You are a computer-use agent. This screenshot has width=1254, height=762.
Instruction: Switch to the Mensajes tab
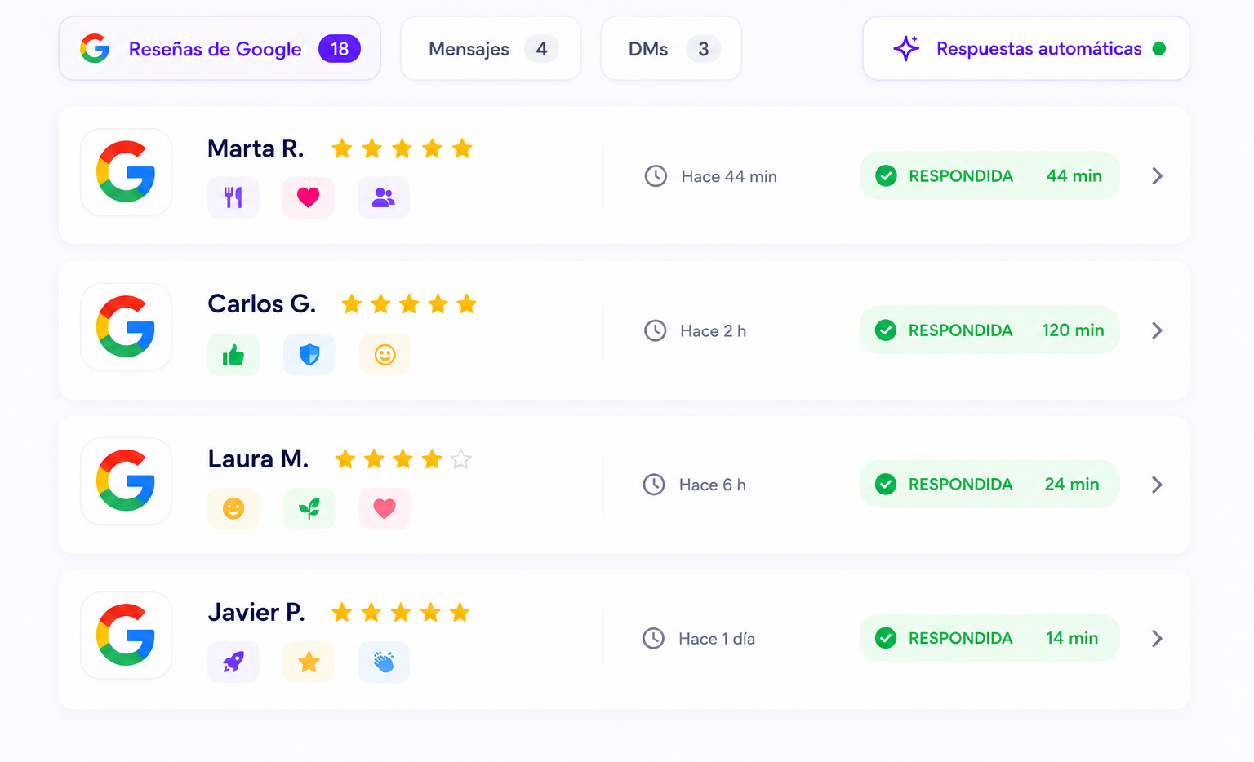(x=491, y=48)
